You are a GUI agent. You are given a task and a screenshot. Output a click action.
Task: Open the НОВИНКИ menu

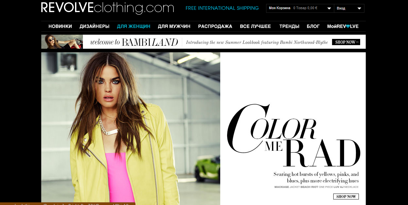pyautogui.click(x=60, y=26)
